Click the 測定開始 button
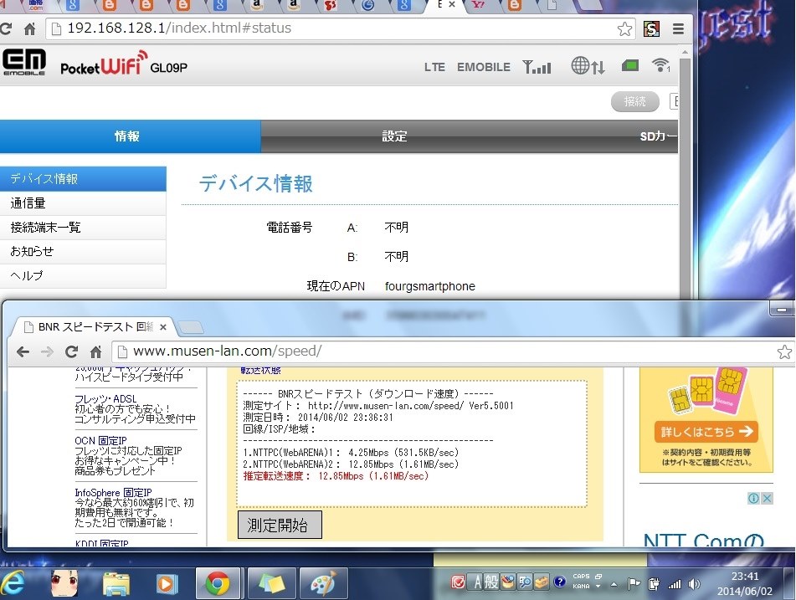 [x=280, y=525]
